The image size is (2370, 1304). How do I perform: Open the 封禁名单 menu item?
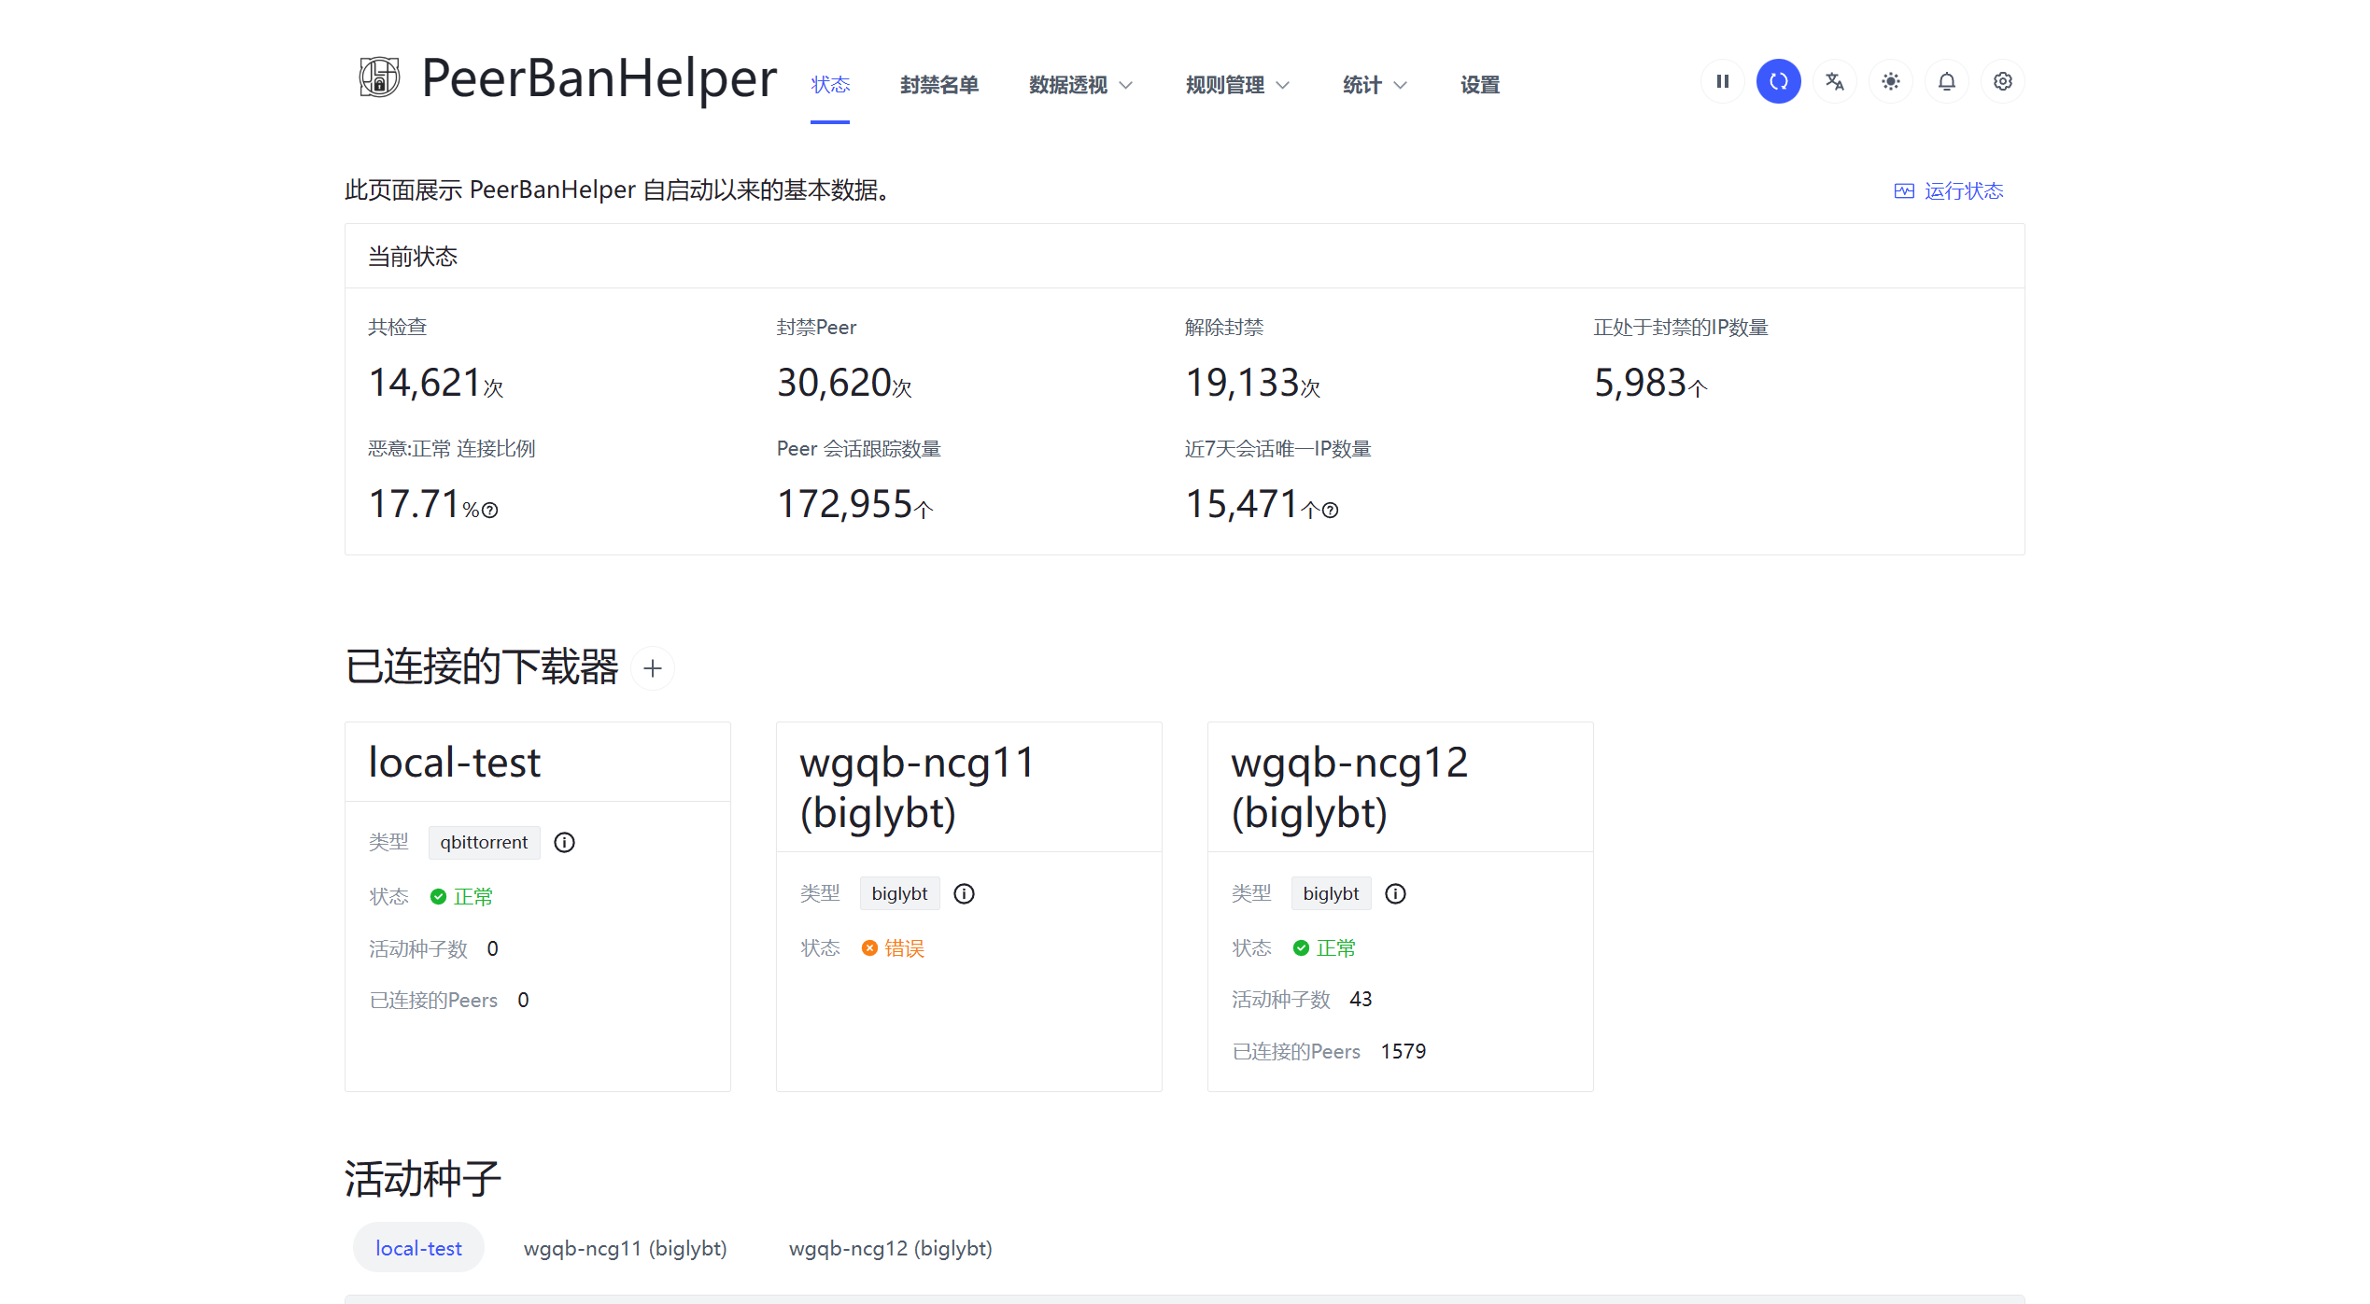tap(938, 85)
